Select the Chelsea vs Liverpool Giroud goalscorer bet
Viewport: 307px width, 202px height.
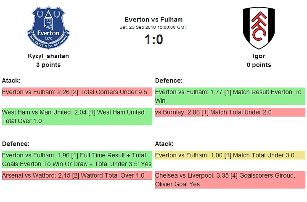coord(230,180)
